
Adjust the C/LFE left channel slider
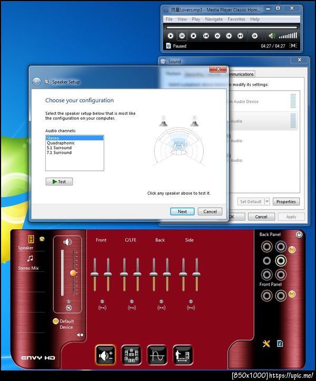(124, 275)
